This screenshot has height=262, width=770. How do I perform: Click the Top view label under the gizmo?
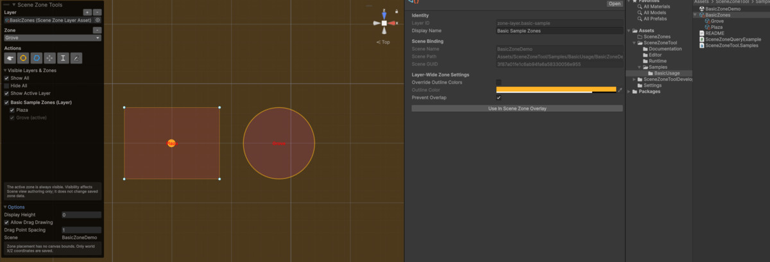[x=384, y=42]
